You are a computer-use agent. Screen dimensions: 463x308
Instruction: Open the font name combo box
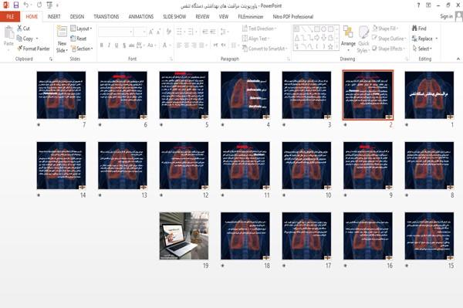click(116, 32)
